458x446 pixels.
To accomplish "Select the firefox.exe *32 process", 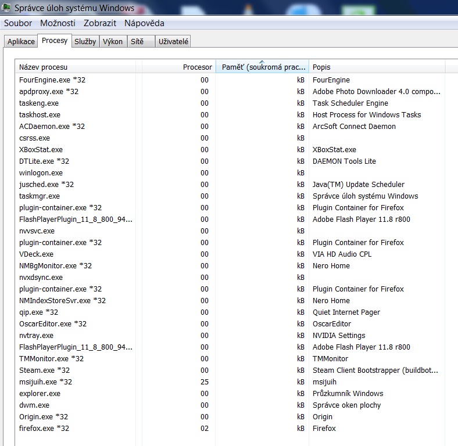I will pos(44,429).
